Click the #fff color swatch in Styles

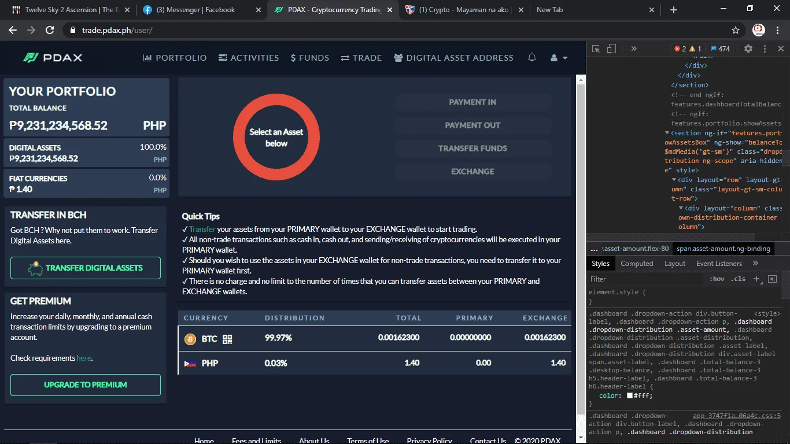click(x=630, y=396)
